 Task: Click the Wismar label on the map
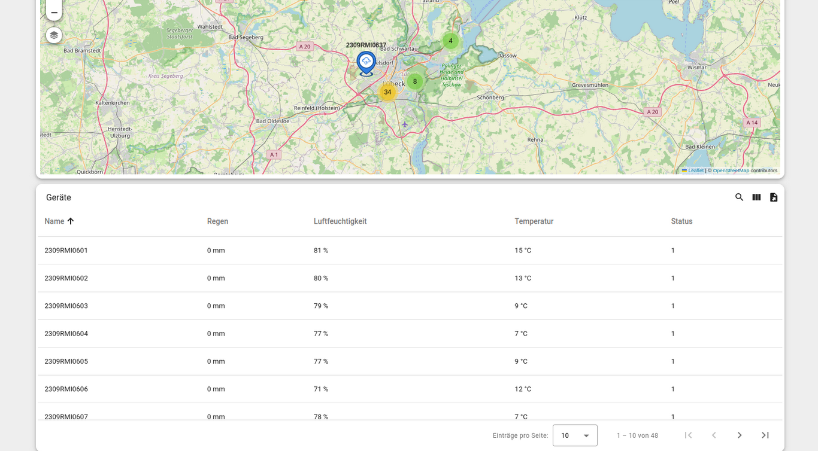click(697, 68)
